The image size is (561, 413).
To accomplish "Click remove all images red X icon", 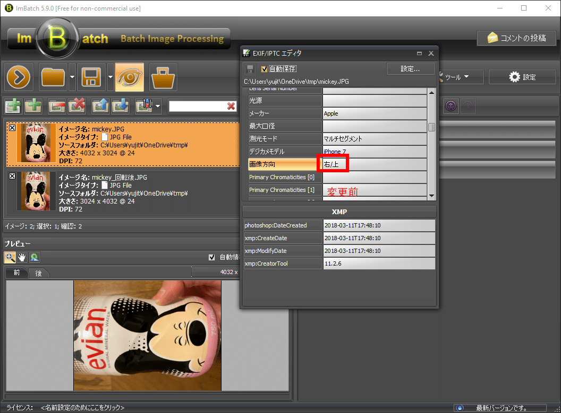I will (77, 106).
